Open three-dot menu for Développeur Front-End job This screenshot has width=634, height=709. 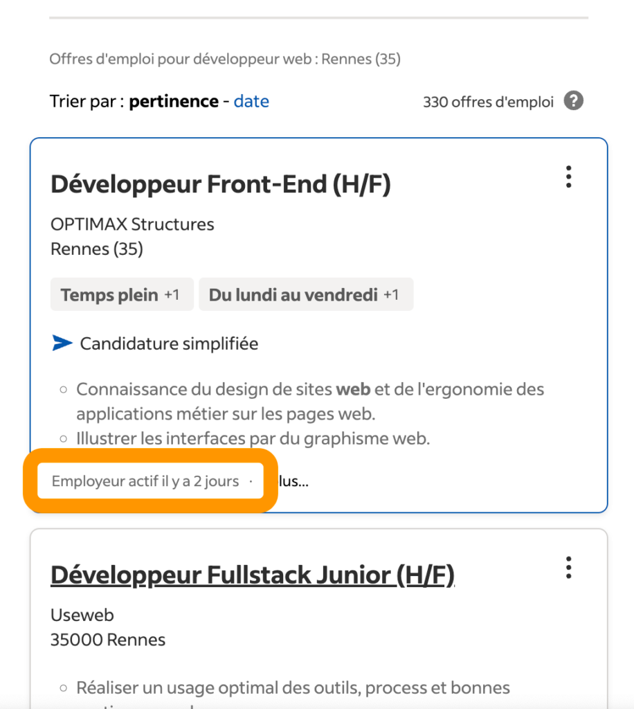coord(568,177)
